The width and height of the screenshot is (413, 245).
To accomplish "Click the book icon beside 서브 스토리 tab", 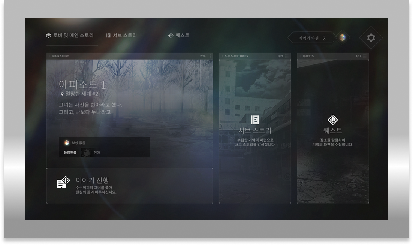I will 108,35.
